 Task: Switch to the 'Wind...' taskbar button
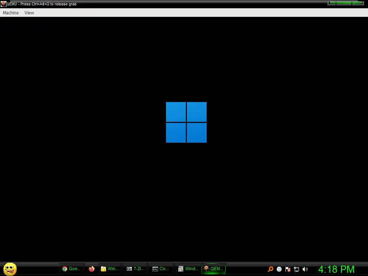188,269
